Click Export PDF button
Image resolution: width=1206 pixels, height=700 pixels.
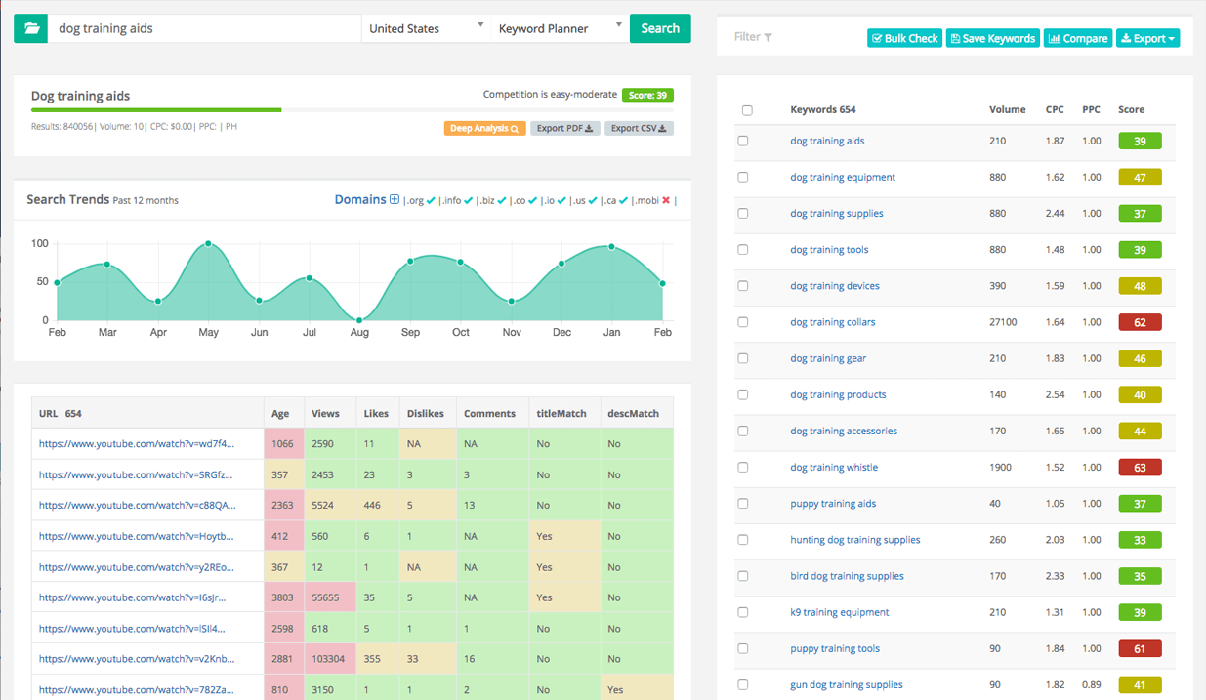click(x=565, y=128)
